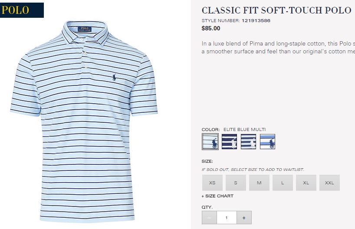This screenshot has height=229, width=355.
Task: Increase quantity with the plus button
Action: [x=244, y=218]
